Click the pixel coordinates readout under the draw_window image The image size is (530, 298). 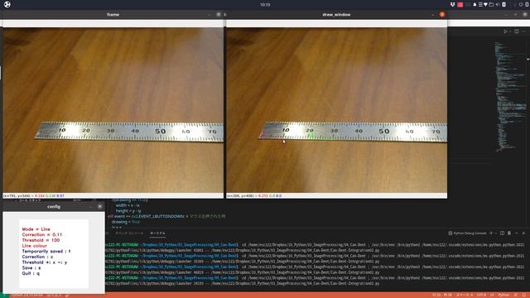pyautogui.click(x=254, y=195)
